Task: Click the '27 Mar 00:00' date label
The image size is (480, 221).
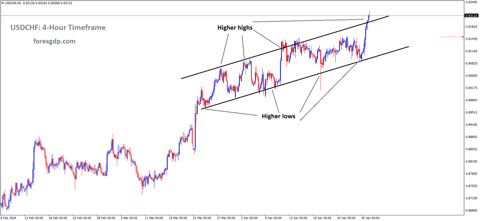Action: tap(226, 218)
